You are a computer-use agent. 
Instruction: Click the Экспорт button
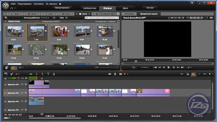150,8
